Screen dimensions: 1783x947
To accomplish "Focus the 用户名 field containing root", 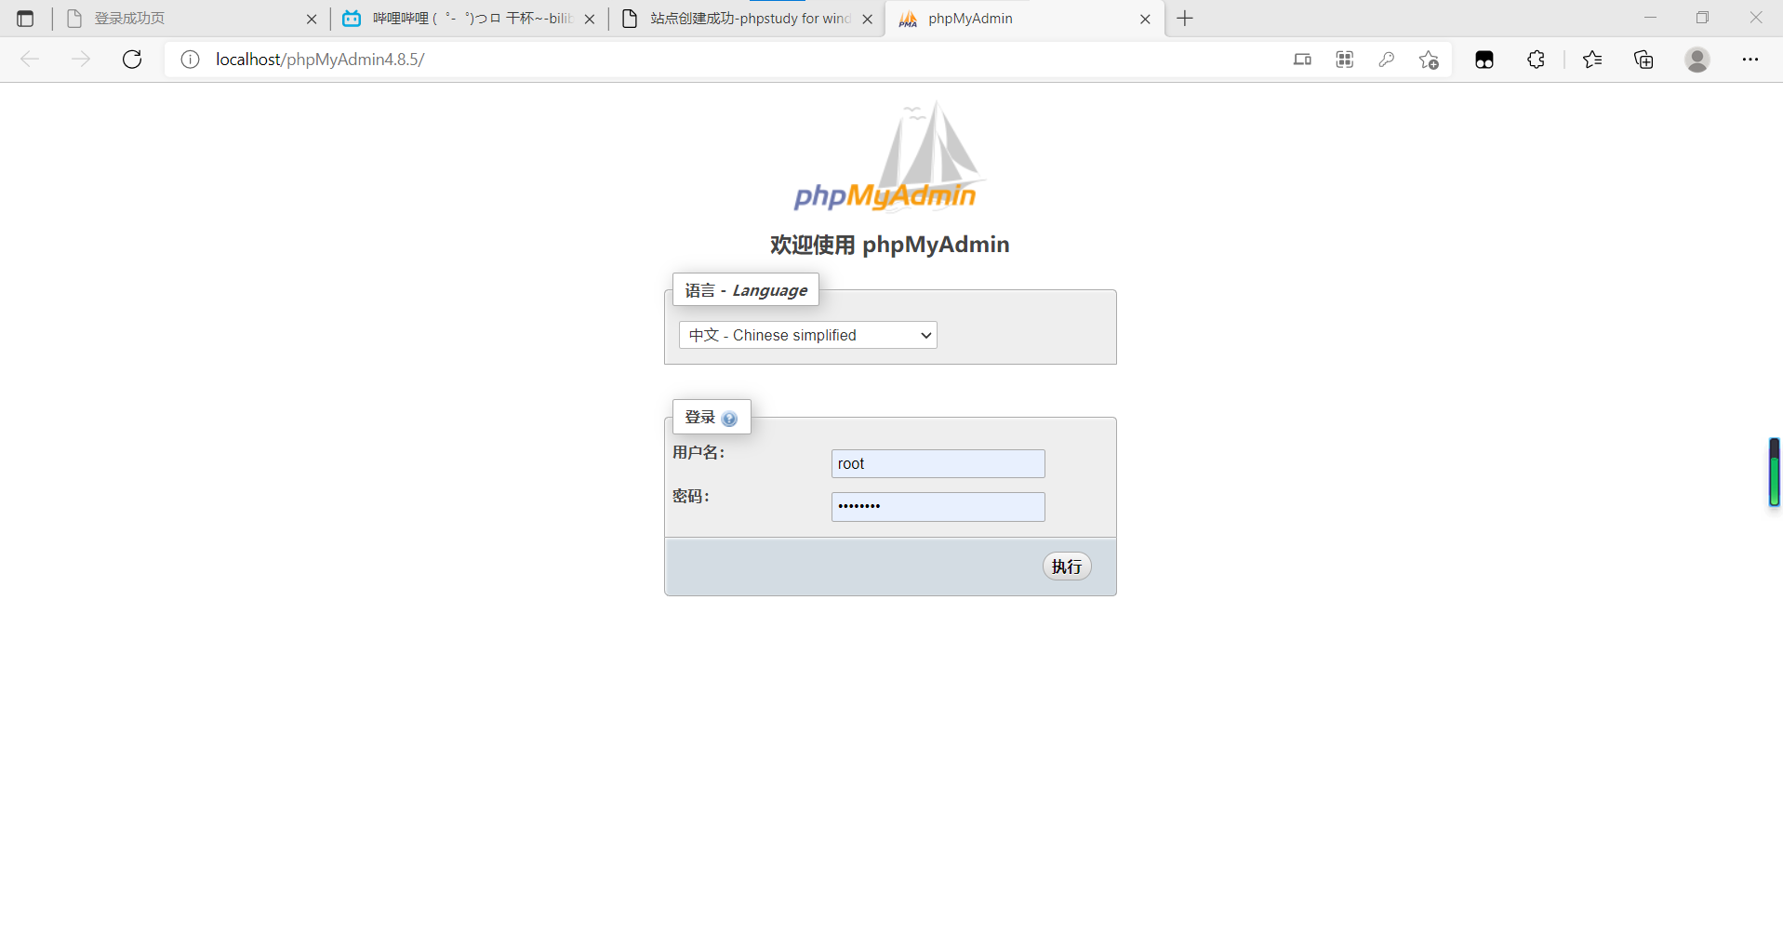I will coord(938,463).
